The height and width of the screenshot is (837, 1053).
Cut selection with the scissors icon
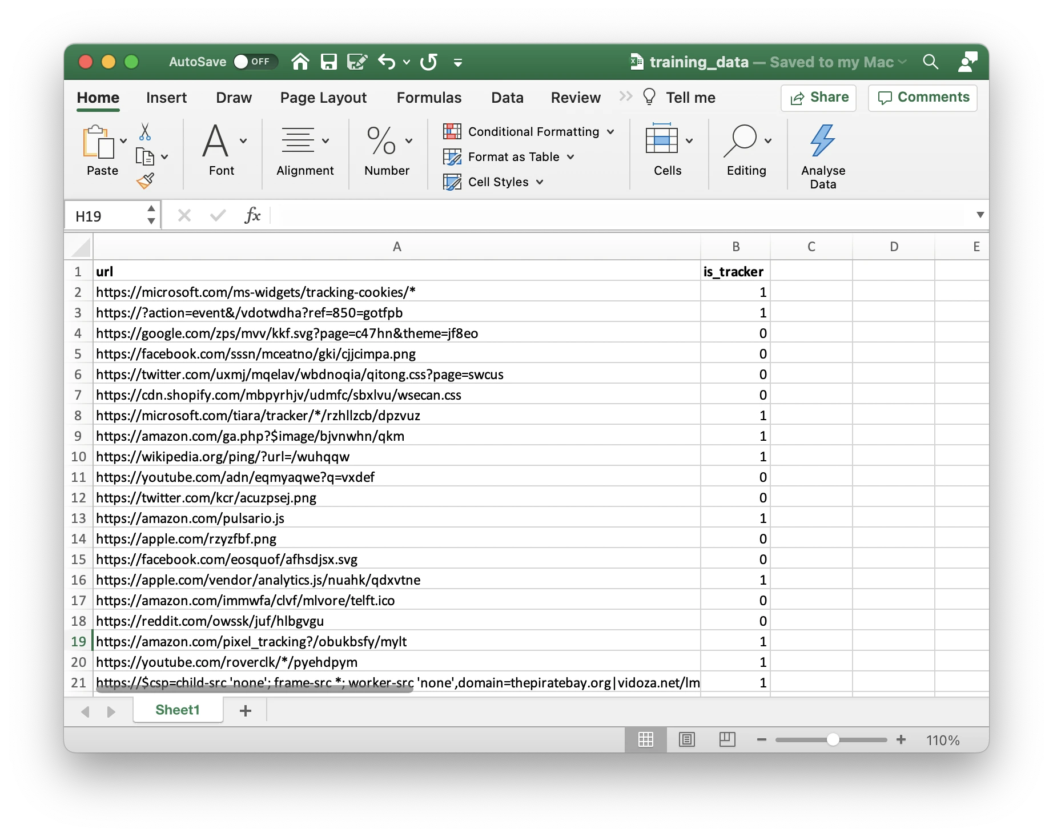pos(145,131)
